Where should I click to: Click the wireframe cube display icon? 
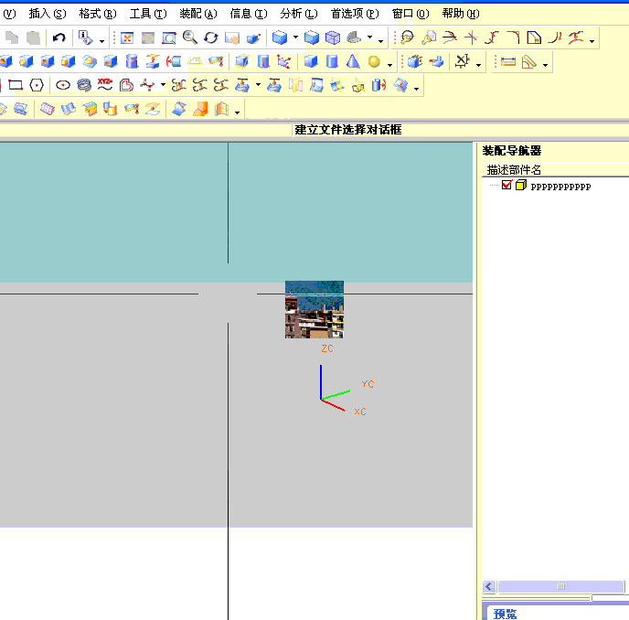333,38
